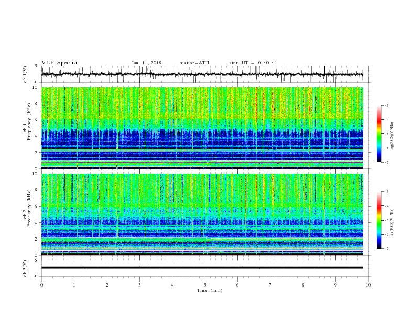Click the ch.3 flat black voltage trace
The height and width of the screenshot is (320, 415).
(202, 268)
